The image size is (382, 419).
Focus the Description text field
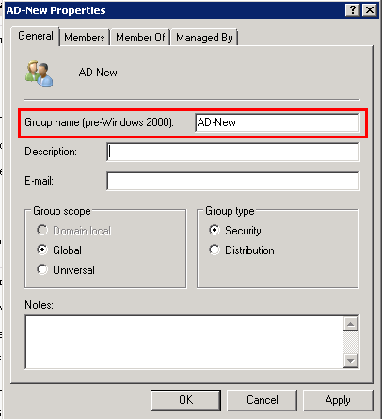tap(233, 152)
